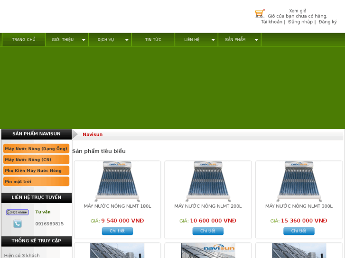Open second-row product image with navisun logo

(208, 250)
